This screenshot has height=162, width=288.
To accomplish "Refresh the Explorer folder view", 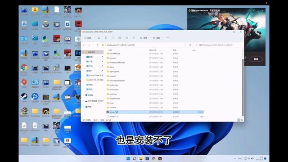I will (x=190, y=45).
